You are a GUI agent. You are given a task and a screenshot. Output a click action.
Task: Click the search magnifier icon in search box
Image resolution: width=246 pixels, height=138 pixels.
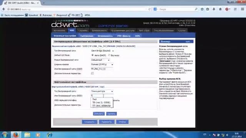click(x=196, y=9)
